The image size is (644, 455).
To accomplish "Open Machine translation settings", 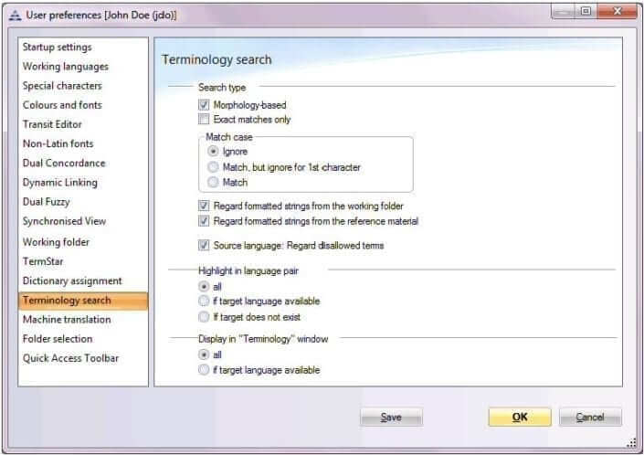I will point(67,320).
